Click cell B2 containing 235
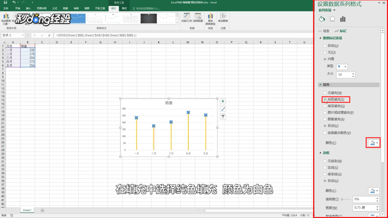 (x=28, y=50)
